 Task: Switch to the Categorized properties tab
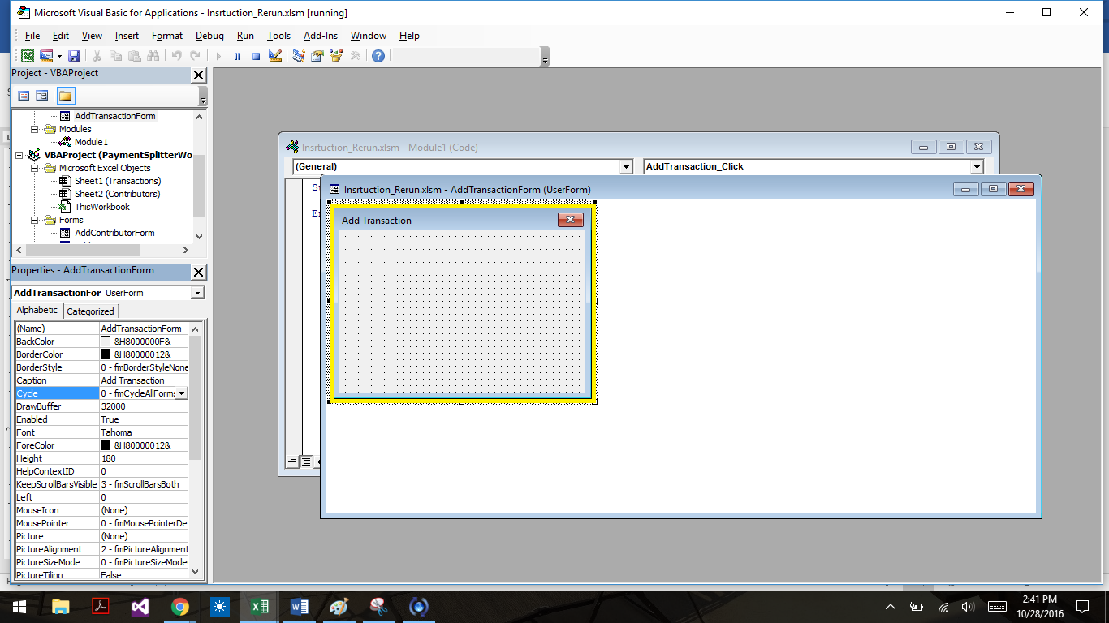tap(90, 311)
